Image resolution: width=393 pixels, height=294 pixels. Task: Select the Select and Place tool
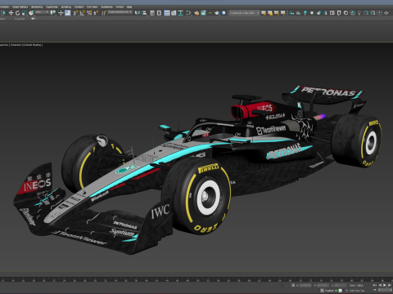coord(31,13)
